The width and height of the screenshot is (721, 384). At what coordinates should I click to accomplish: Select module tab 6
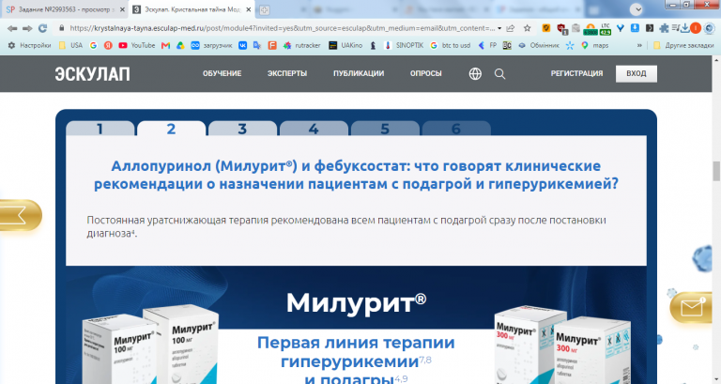click(x=456, y=129)
